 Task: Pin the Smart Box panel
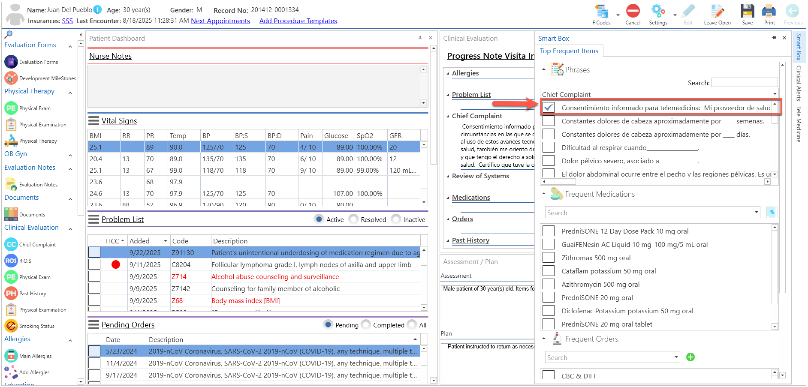pos(774,38)
